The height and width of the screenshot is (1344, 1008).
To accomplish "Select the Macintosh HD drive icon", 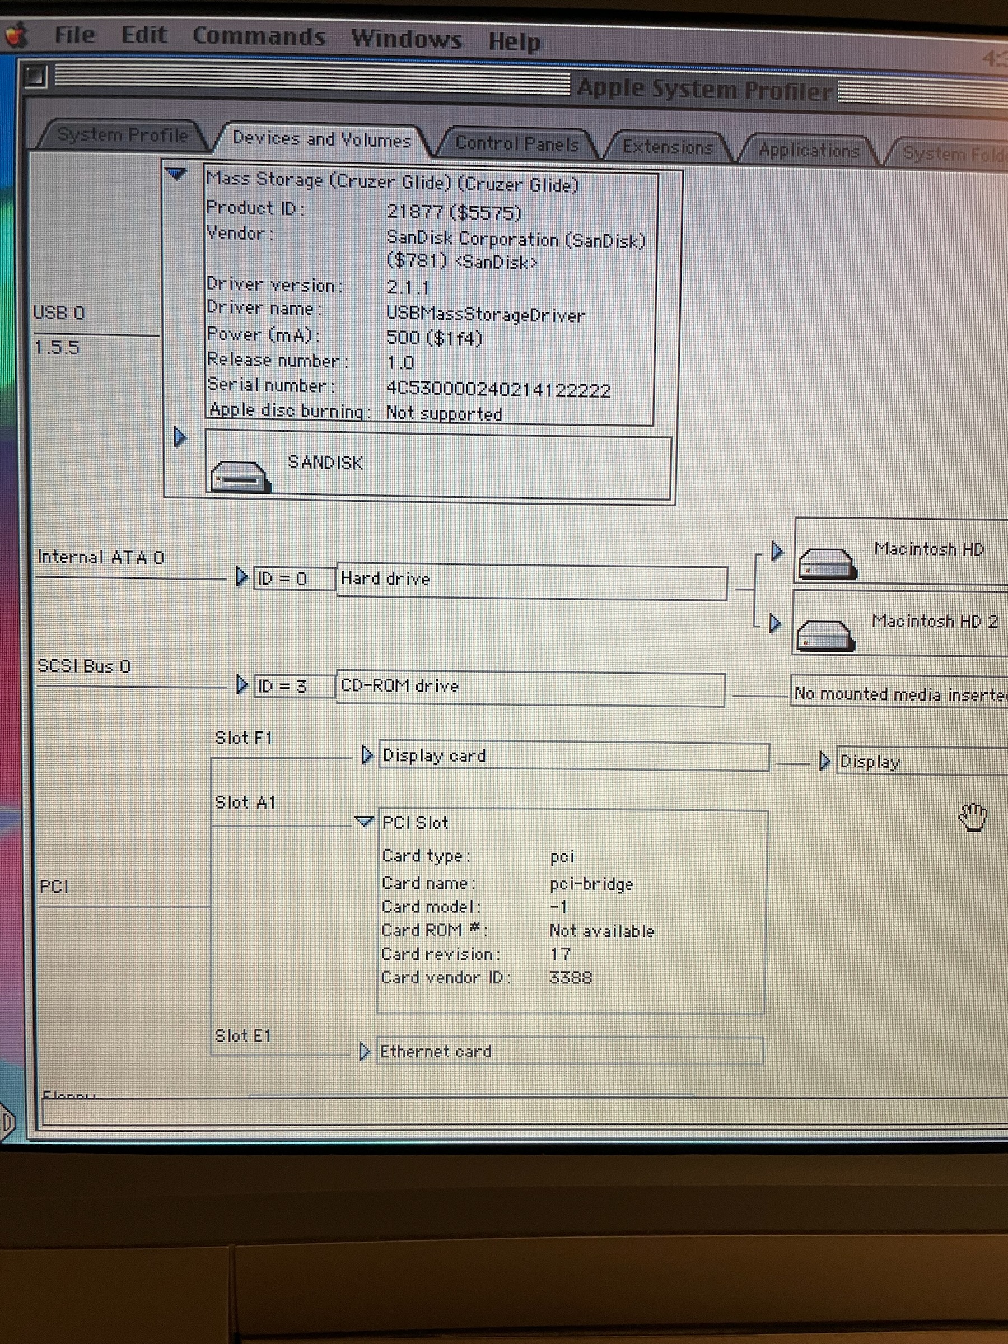I will (x=829, y=565).
